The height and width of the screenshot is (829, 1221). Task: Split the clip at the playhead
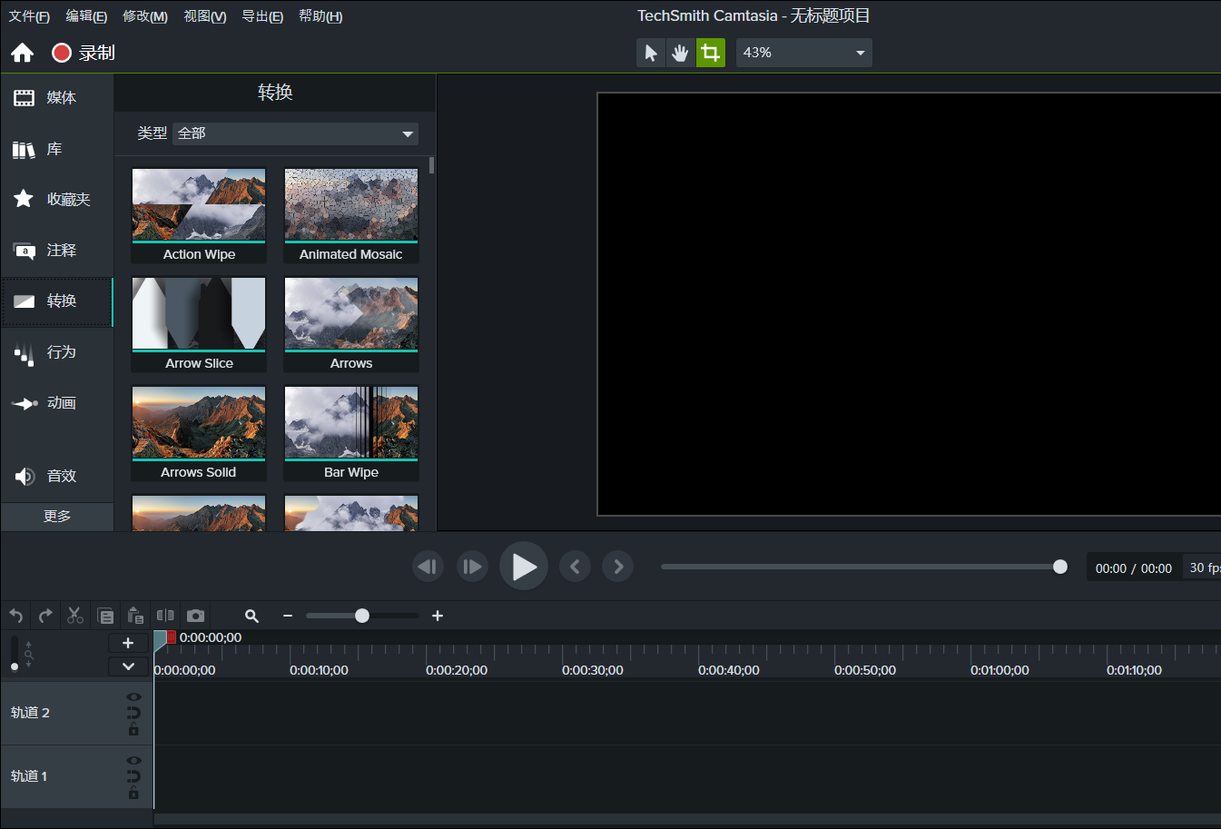coord(165,616)
